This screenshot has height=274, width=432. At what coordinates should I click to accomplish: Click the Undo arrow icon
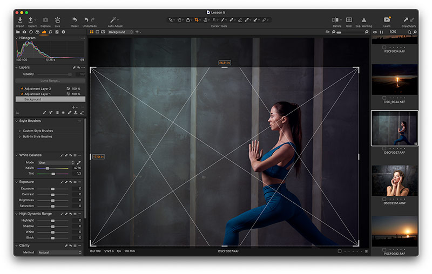click(x=86, y=20)
